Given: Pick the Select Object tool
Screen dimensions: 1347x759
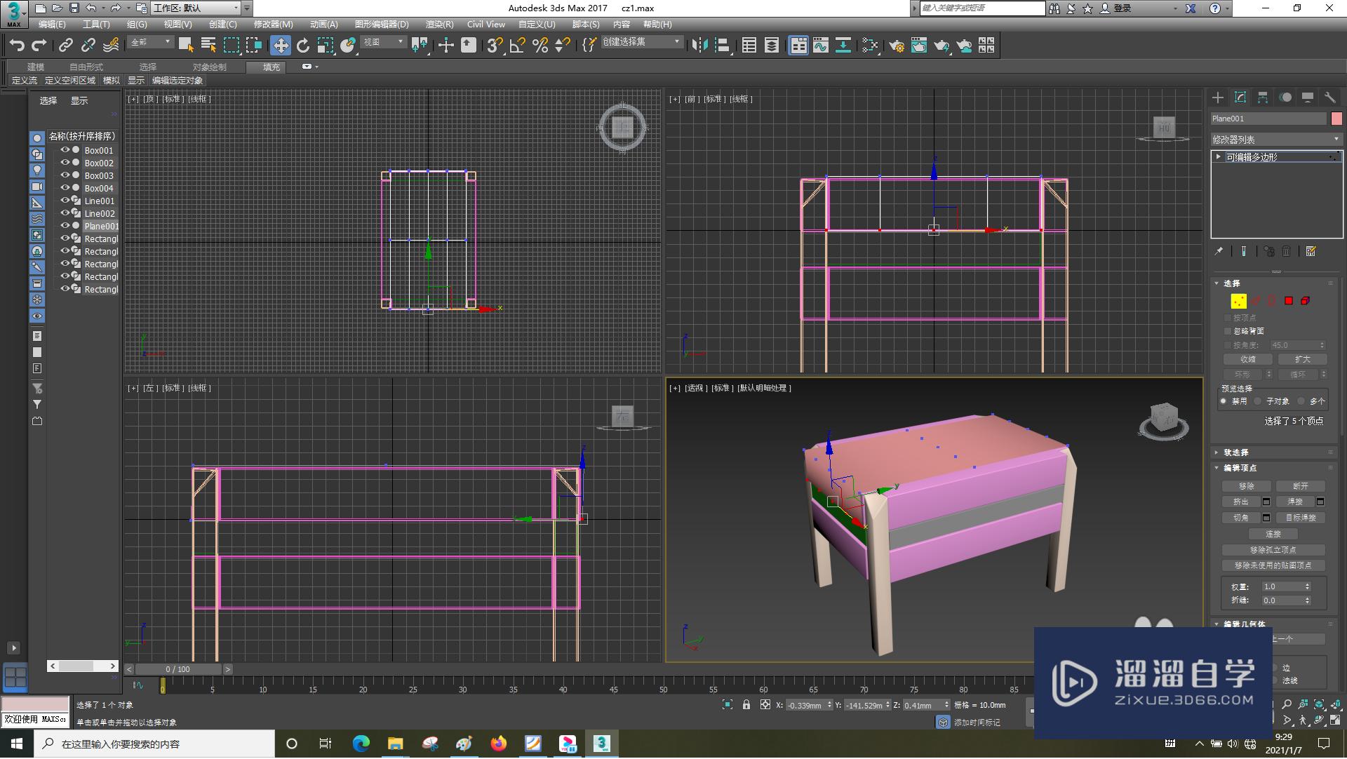Looking at the screenshot, I should coord(186,46).
